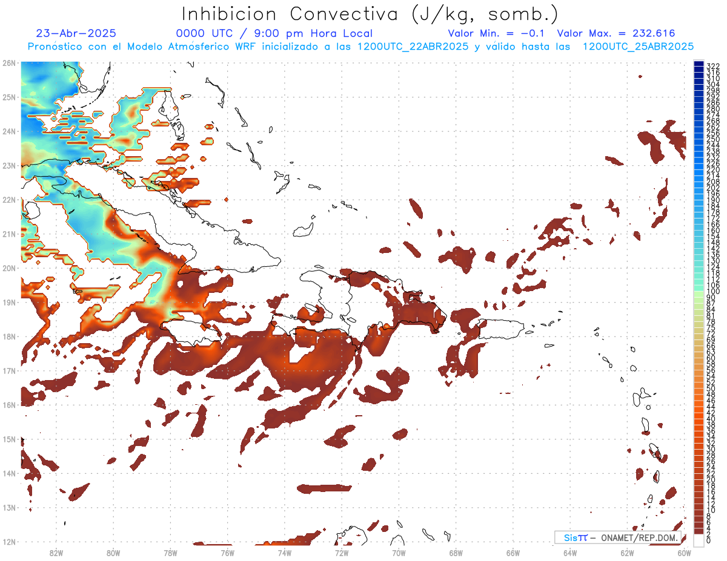Click the 25N latitude label
The image size is (727, 561).
tap(9, 97)
